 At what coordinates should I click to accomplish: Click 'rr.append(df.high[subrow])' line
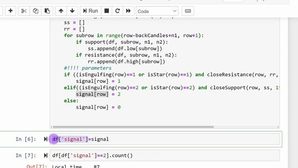[x=126, y=62]
